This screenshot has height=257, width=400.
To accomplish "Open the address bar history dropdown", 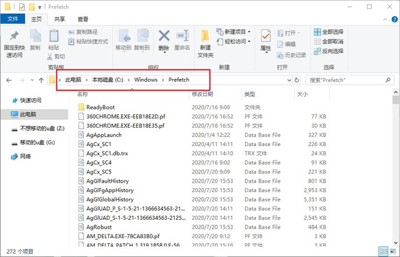I will click(289, 80).
